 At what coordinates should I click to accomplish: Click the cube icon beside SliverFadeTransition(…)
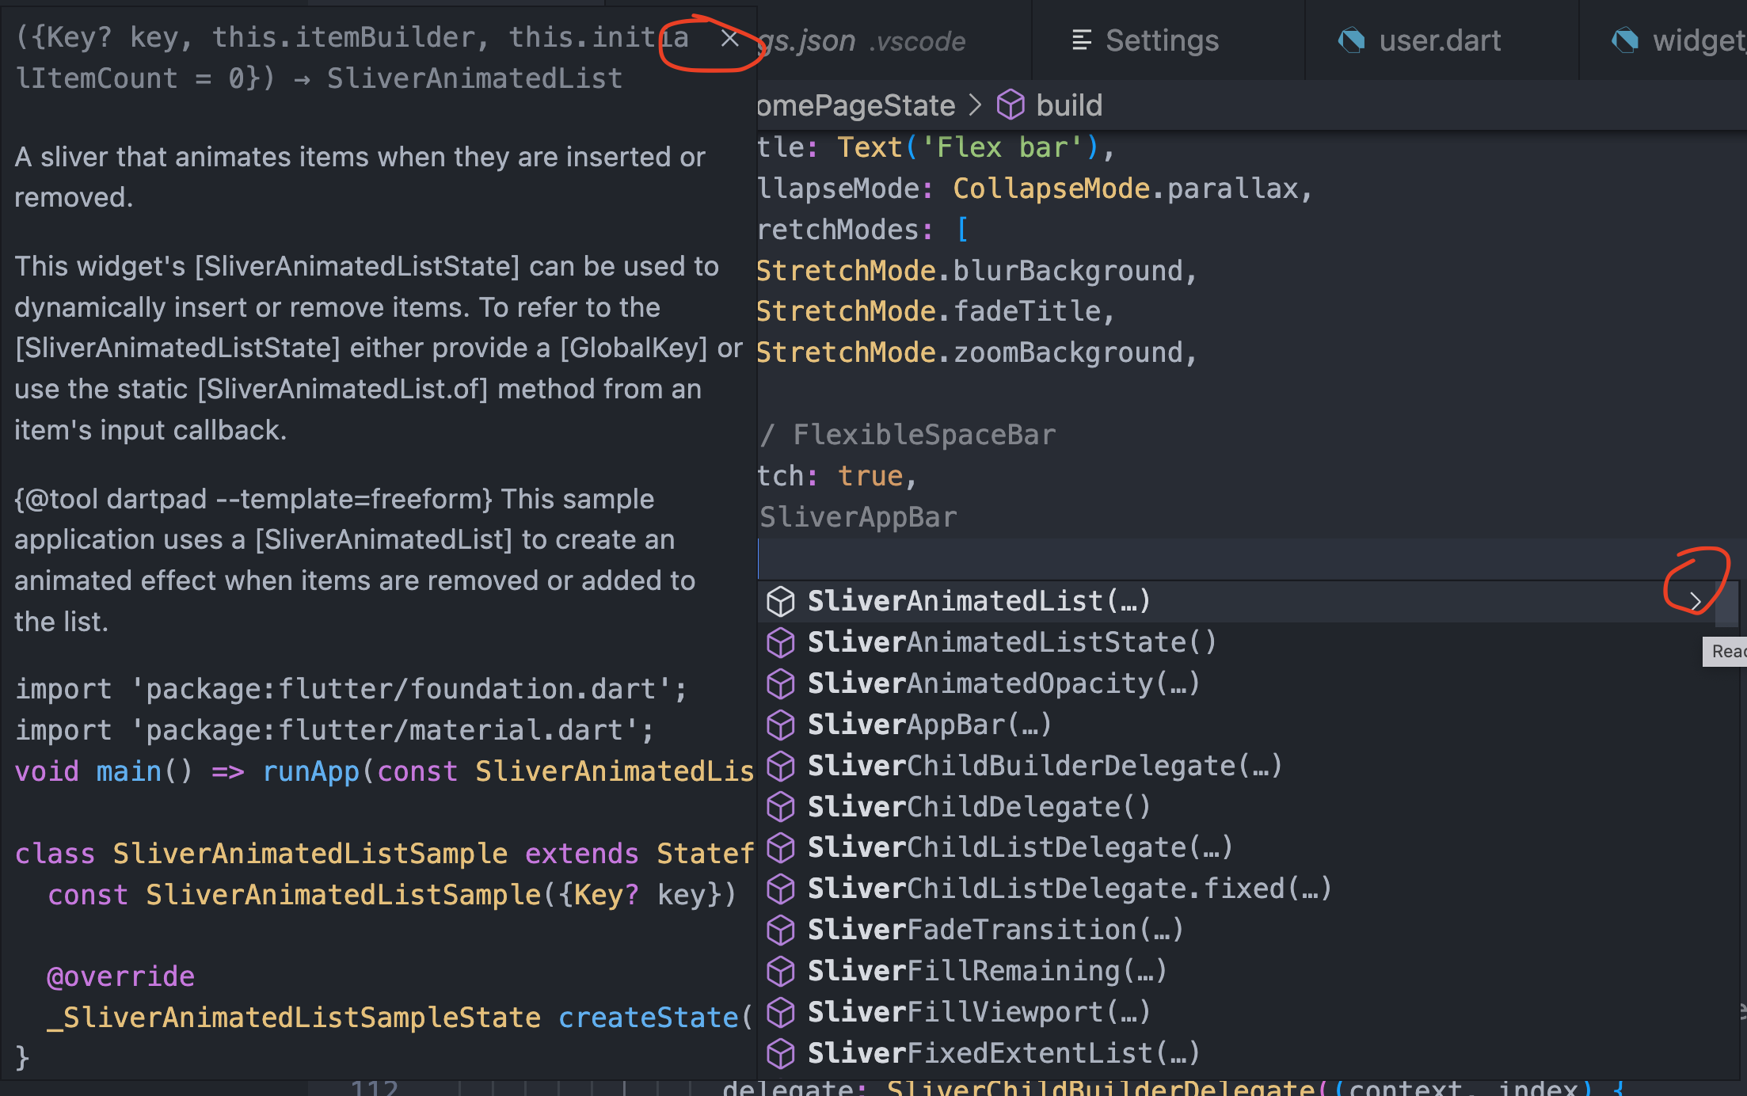pos(781,930)
